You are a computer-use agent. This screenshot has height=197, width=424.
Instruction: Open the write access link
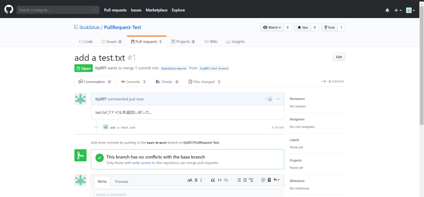pos(142,163)
